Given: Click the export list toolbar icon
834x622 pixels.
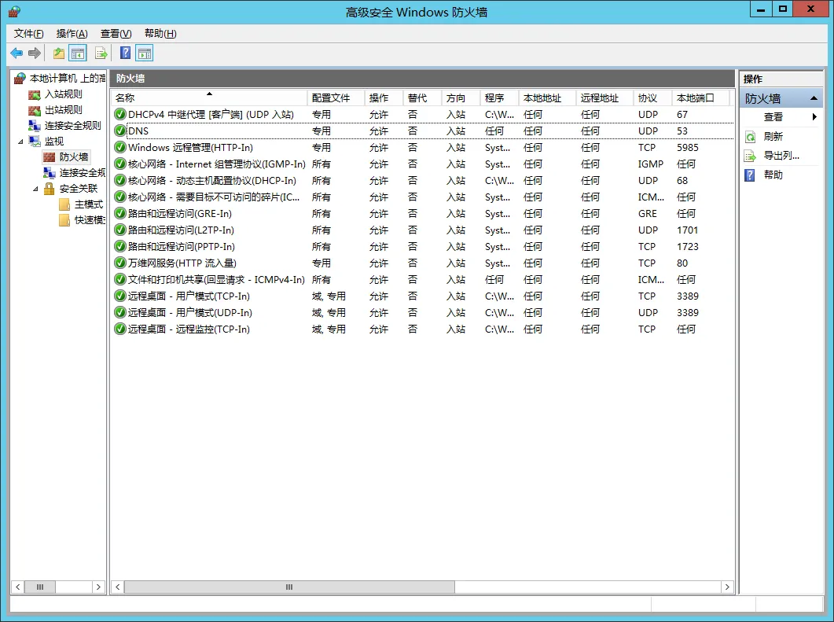Looking at the screenshot, I should [x=101, y=53].
